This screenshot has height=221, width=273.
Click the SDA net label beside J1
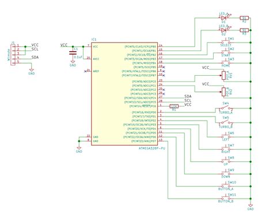tap(35, 57)
